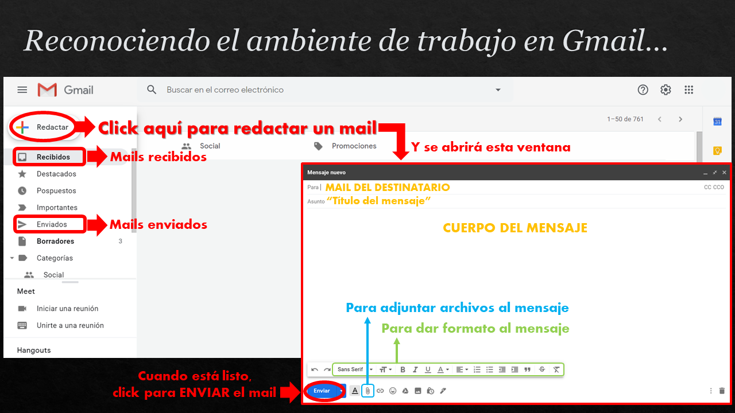Open the Google apps grid

pyautogui.click(x=689, y=89)
